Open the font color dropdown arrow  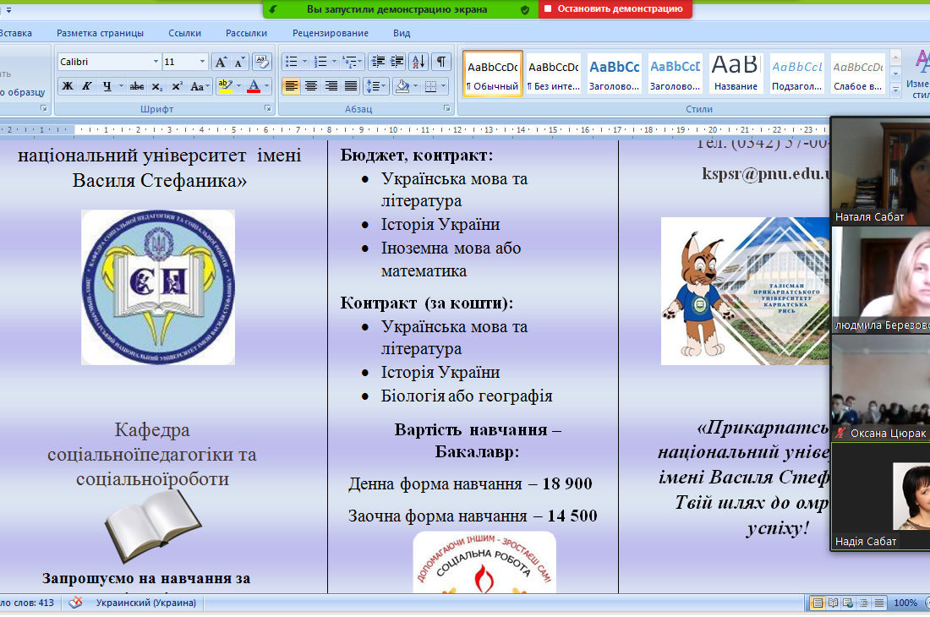point(266,86)
